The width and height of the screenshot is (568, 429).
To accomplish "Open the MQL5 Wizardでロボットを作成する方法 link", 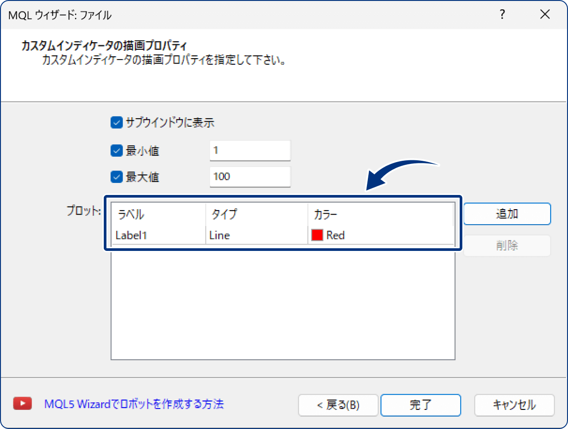I will [134, 404].
